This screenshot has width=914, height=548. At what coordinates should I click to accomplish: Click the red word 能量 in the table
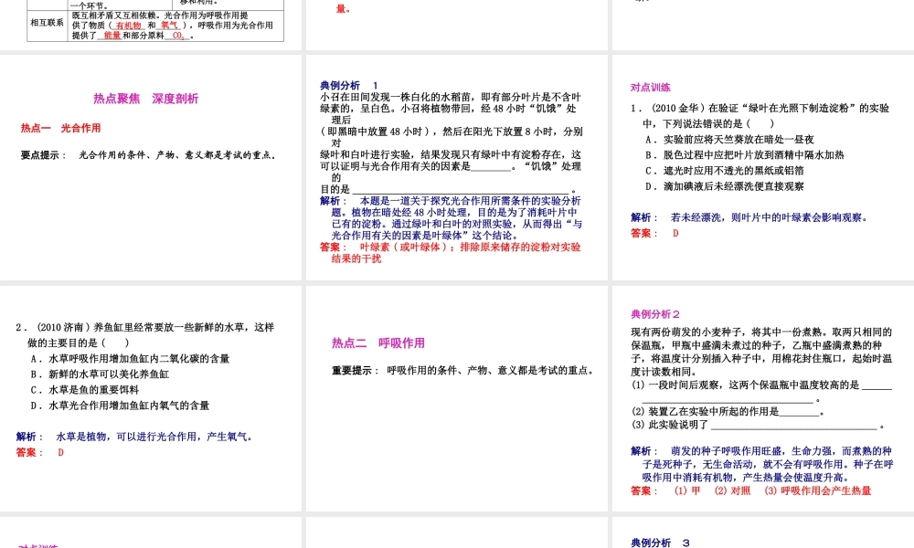[x=112, y=36]
